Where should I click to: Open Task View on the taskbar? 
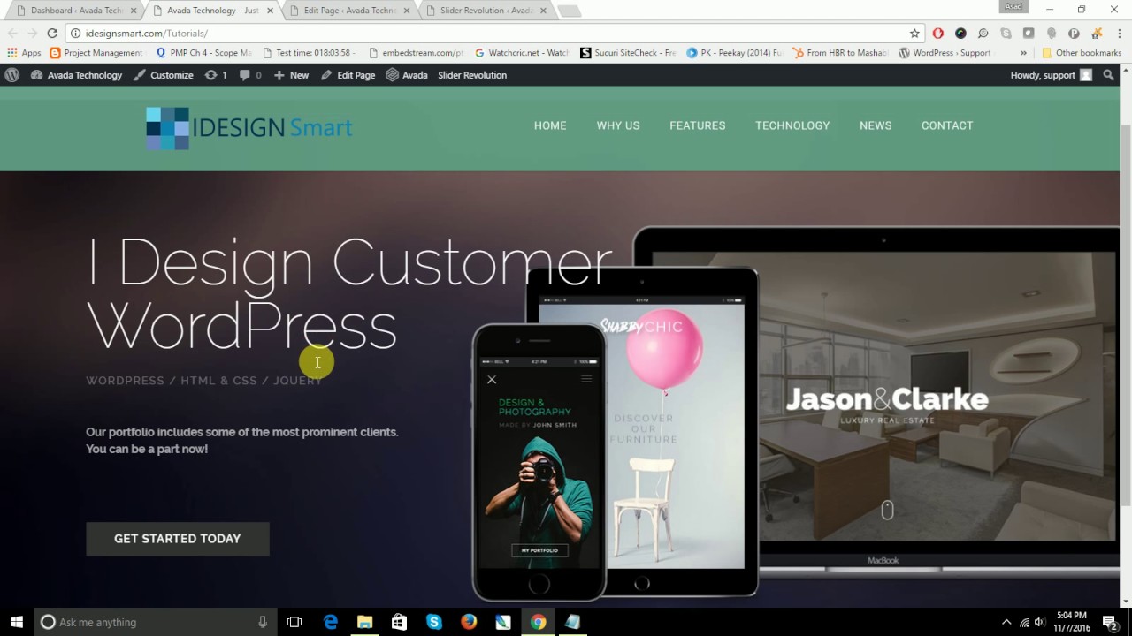click(x=294, y=622)
